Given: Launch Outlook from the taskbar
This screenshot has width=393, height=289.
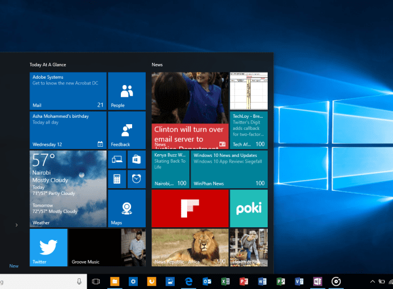Looking at the screenshot, I should [x=207, y=282].
